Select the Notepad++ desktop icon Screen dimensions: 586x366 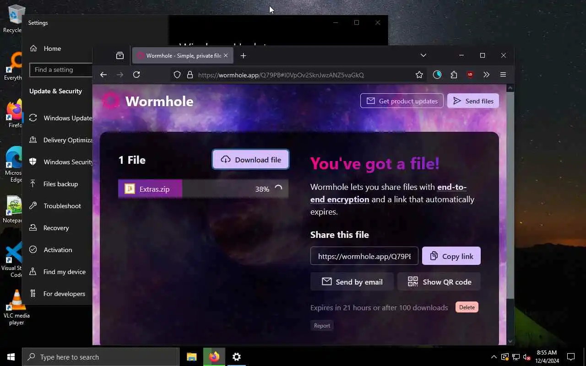click(13, 210)
